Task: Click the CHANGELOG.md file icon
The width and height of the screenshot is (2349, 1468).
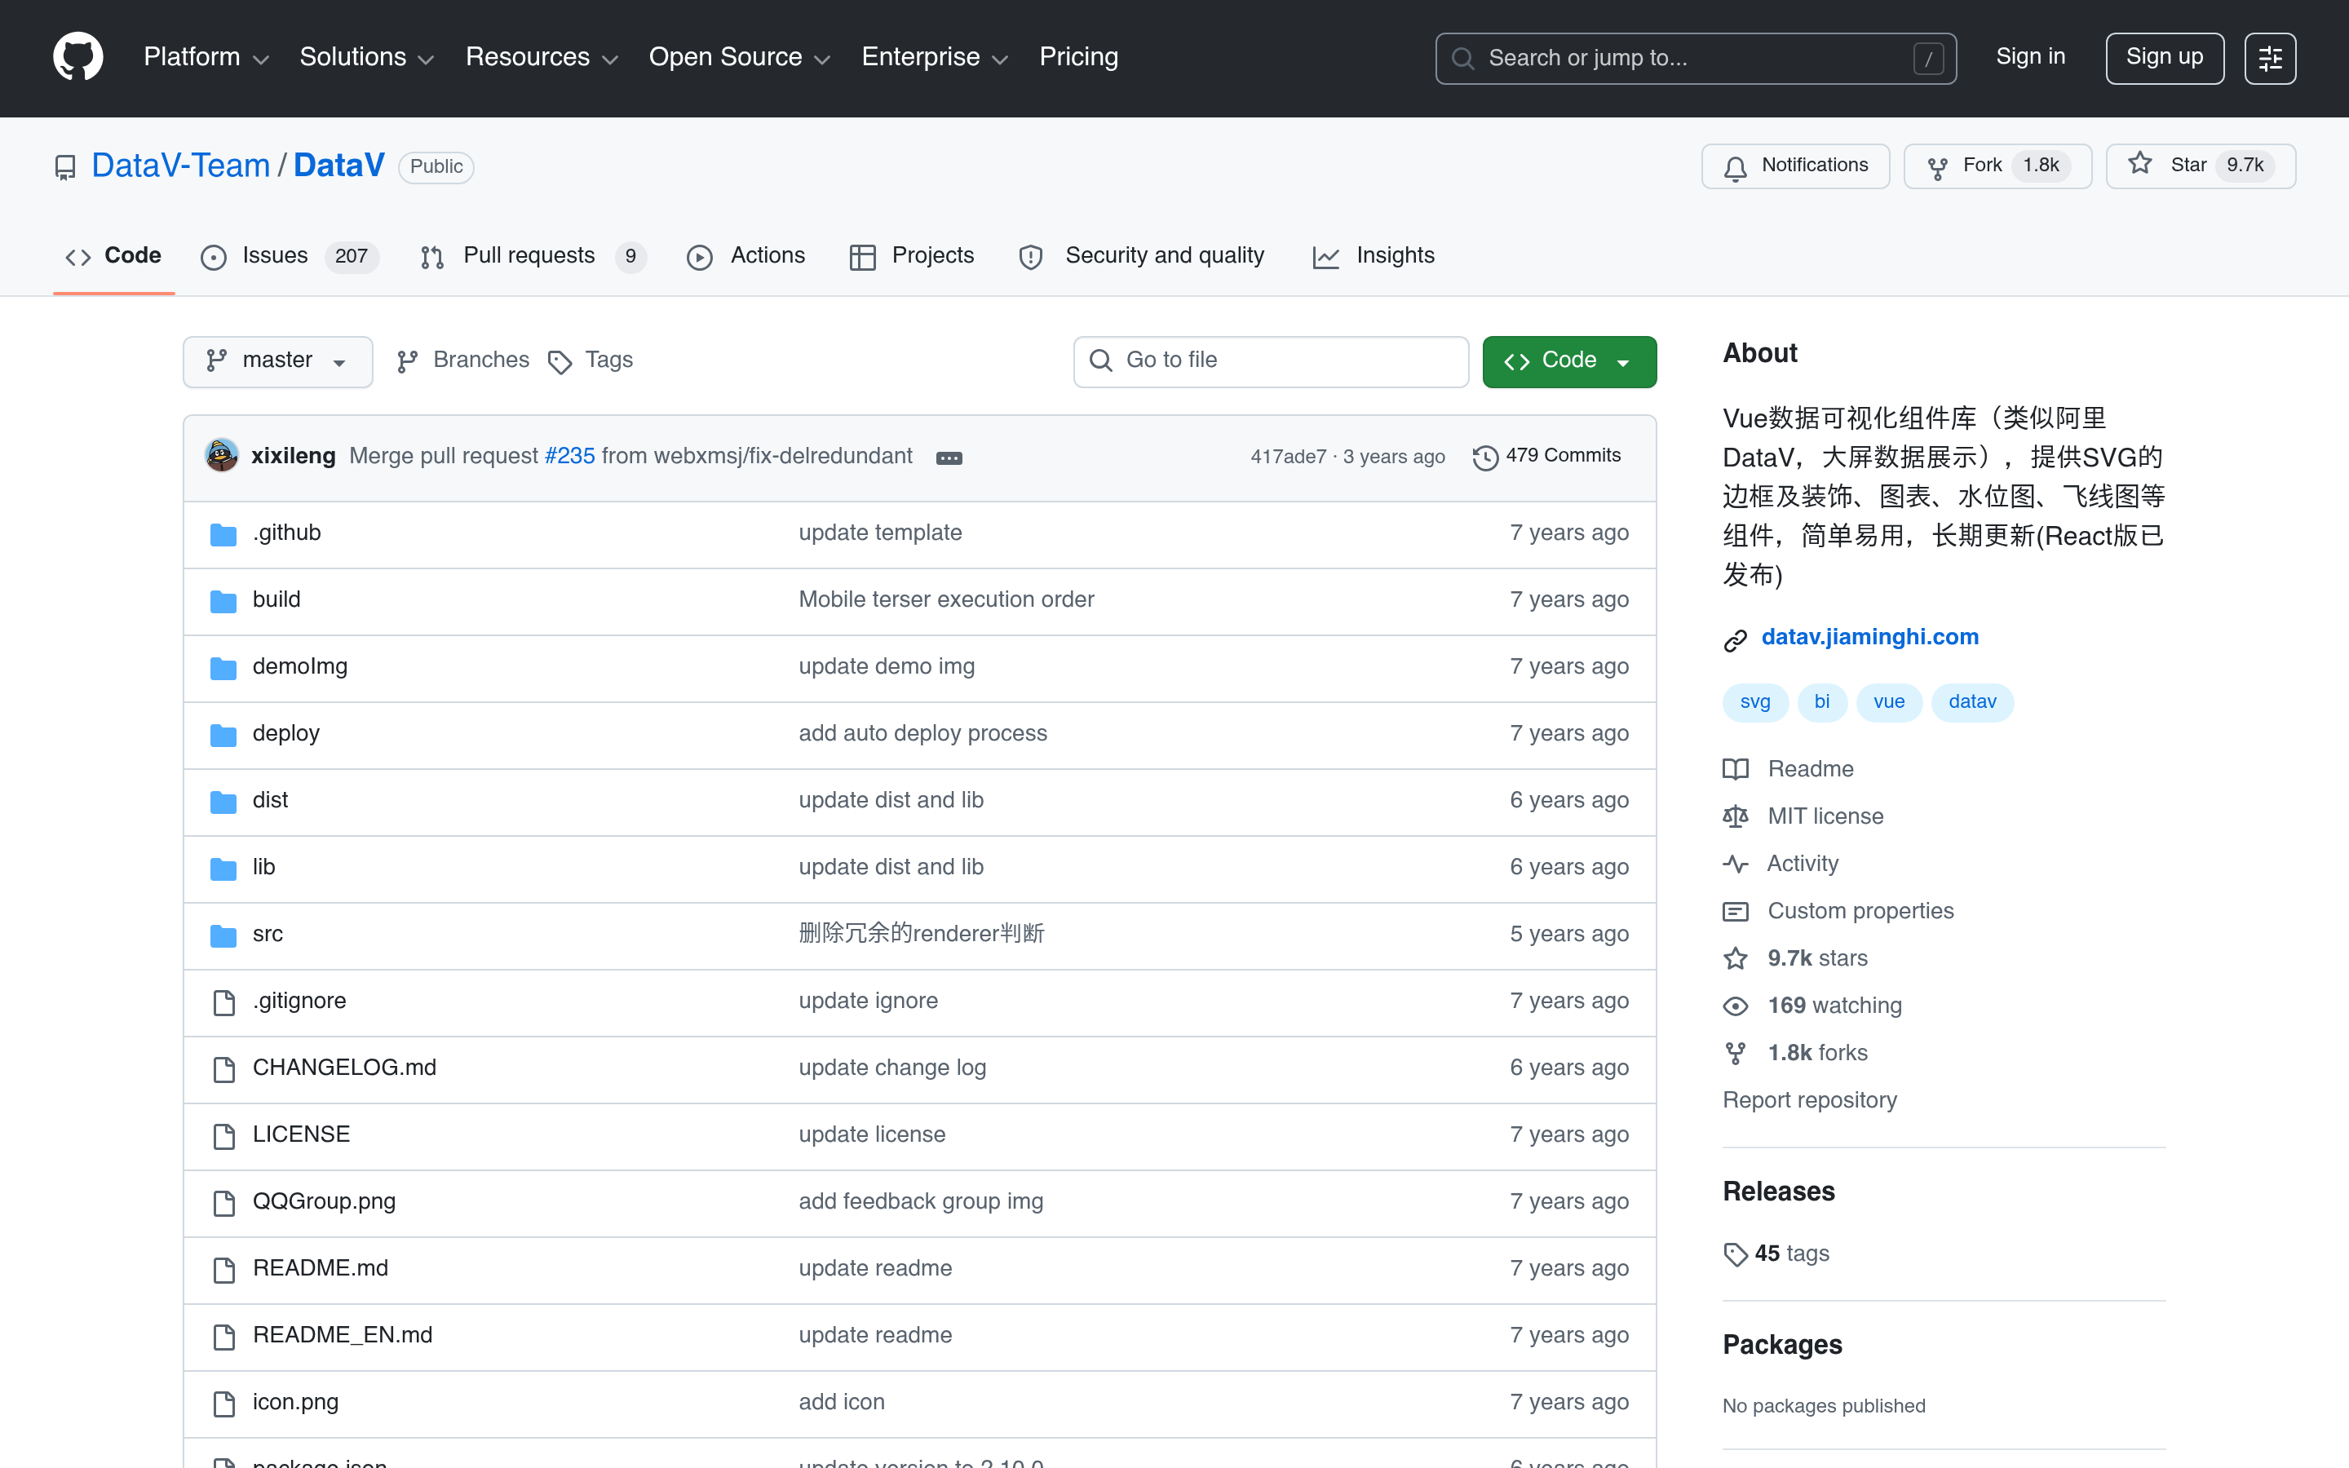Action: coord(223,1069)
